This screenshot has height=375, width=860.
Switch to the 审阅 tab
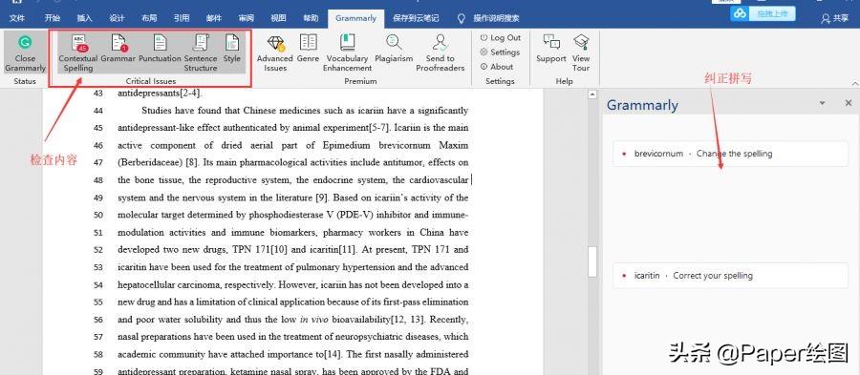[246, 18]
